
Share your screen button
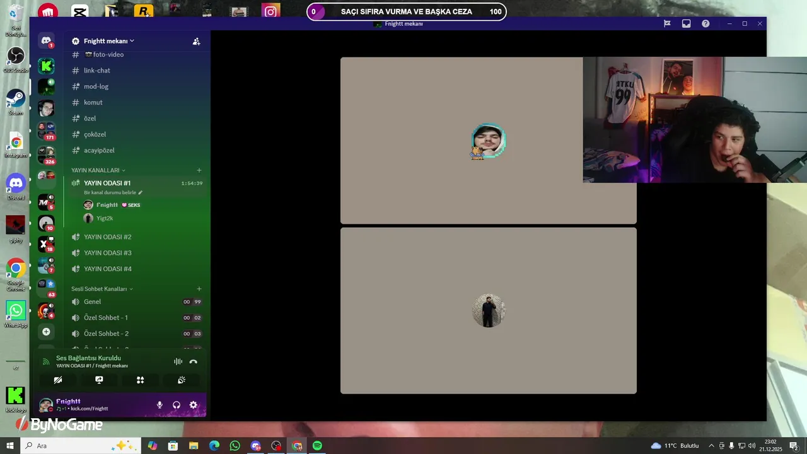99,380
